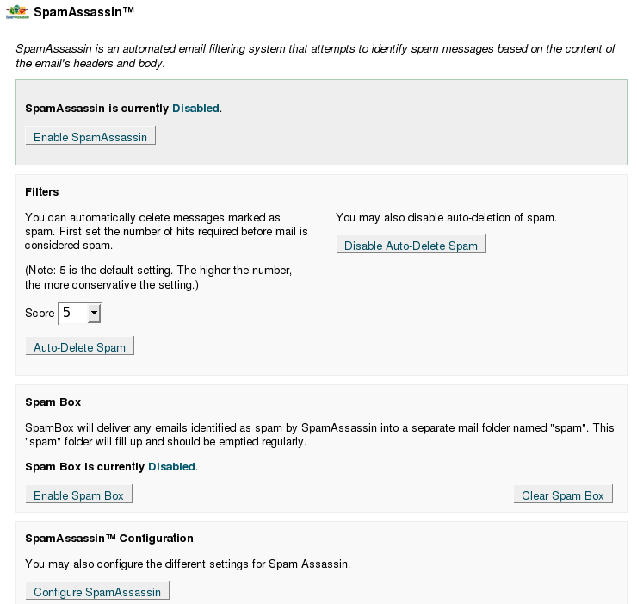Open Configure SpamAssassin
Screen dimensions: 637x604
(97, 592)
